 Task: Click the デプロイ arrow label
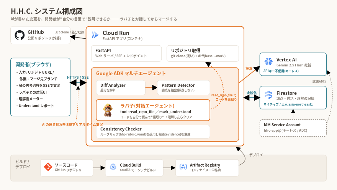pos(256,155)
